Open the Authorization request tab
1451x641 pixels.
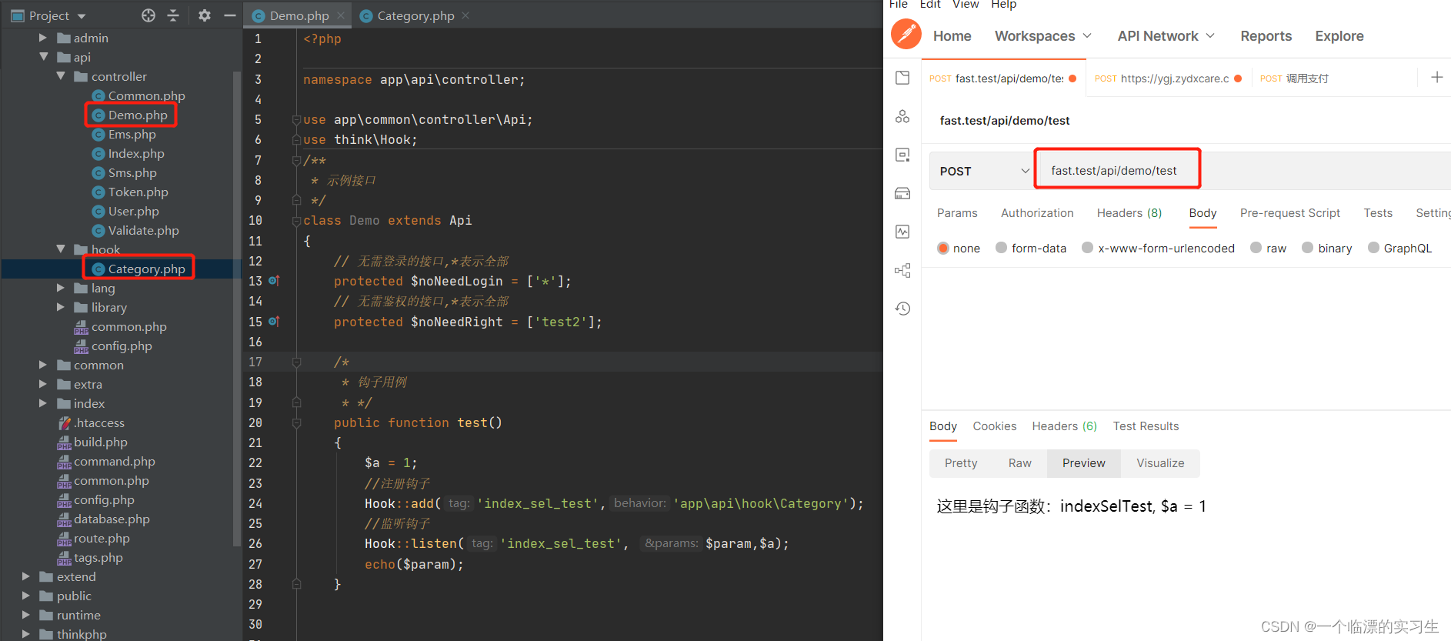pos(1037,213)
